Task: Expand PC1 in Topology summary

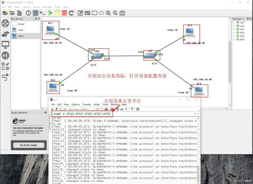Action: (x=234, y=29)
